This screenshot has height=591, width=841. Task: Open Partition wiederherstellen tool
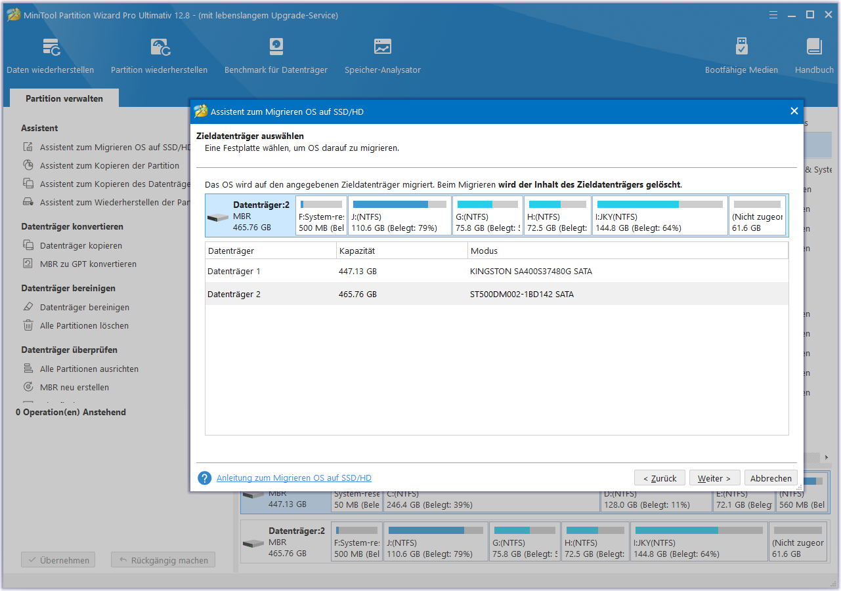point(159,56)
